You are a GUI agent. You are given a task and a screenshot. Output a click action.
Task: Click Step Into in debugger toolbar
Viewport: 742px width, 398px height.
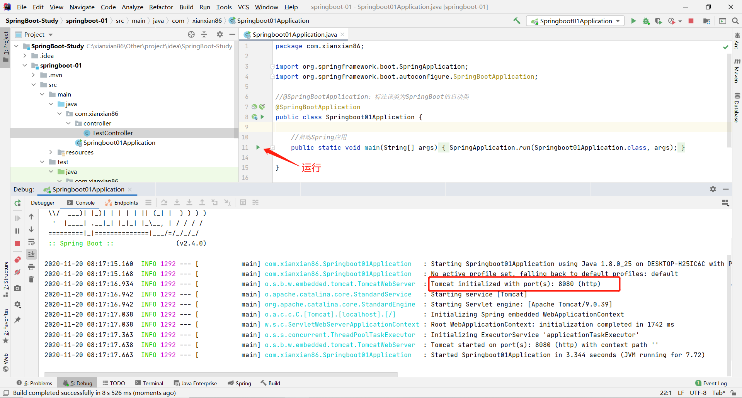pyautogui.click(x=177, y=202)
